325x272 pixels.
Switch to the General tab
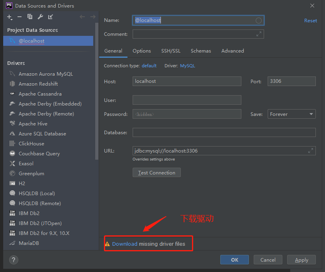113,51
